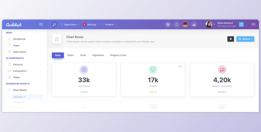The image size is (261, 132).
Task: Open the Mega Menu dropdown
Action: pos(70,24)
